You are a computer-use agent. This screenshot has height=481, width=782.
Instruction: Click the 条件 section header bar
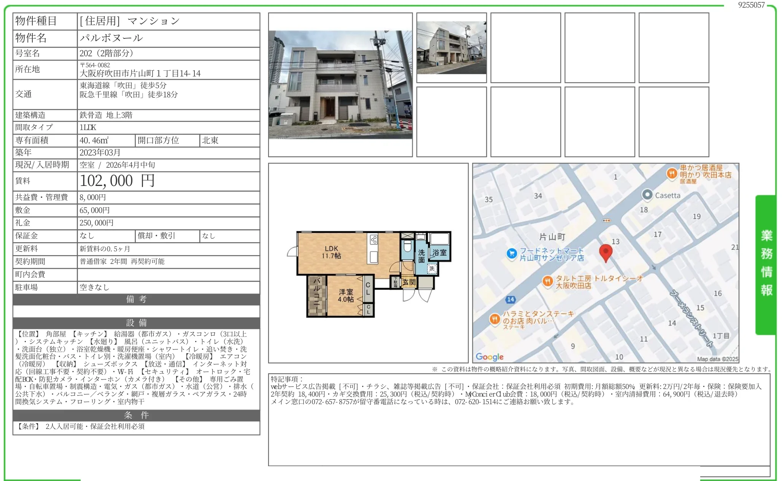coord(136,415)
